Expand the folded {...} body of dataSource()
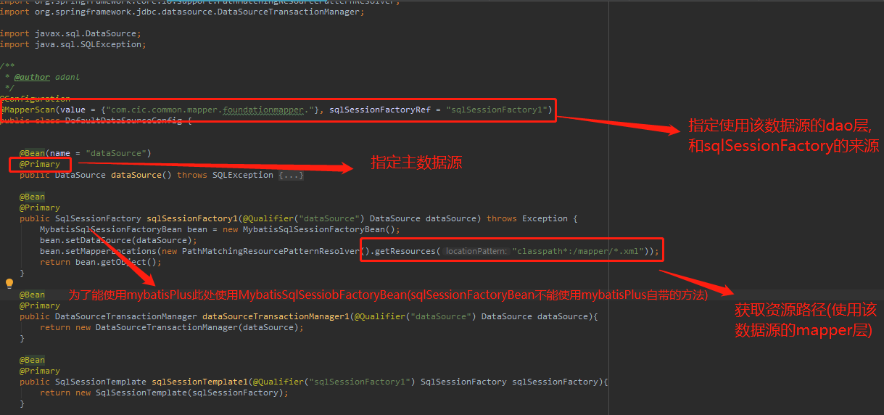 [291, 175]
